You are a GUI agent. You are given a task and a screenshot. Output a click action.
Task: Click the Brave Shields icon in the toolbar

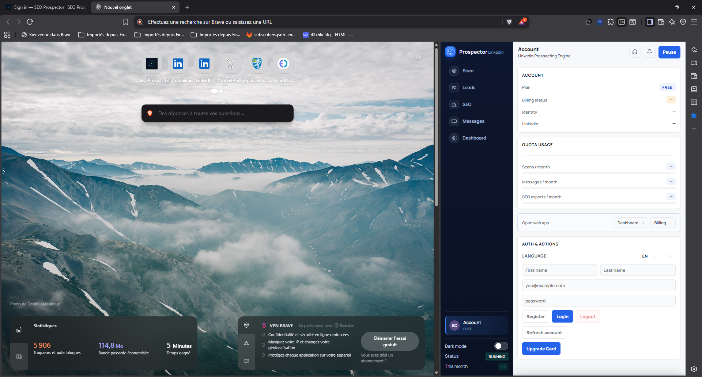(509, 22)
